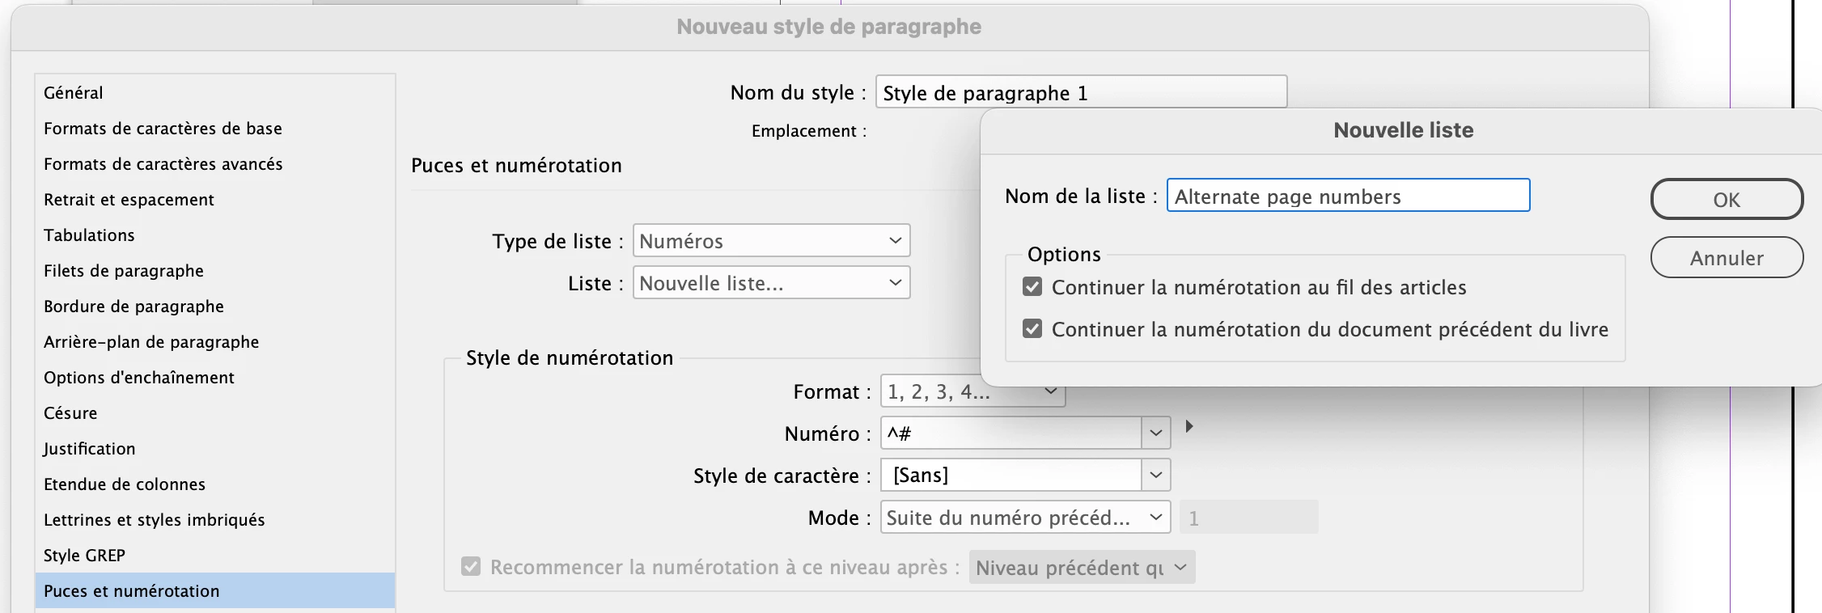The height and width of the screenshot is (613, 1822).
Task: Open the Type de liste dropdown
Action: [771, 241]
